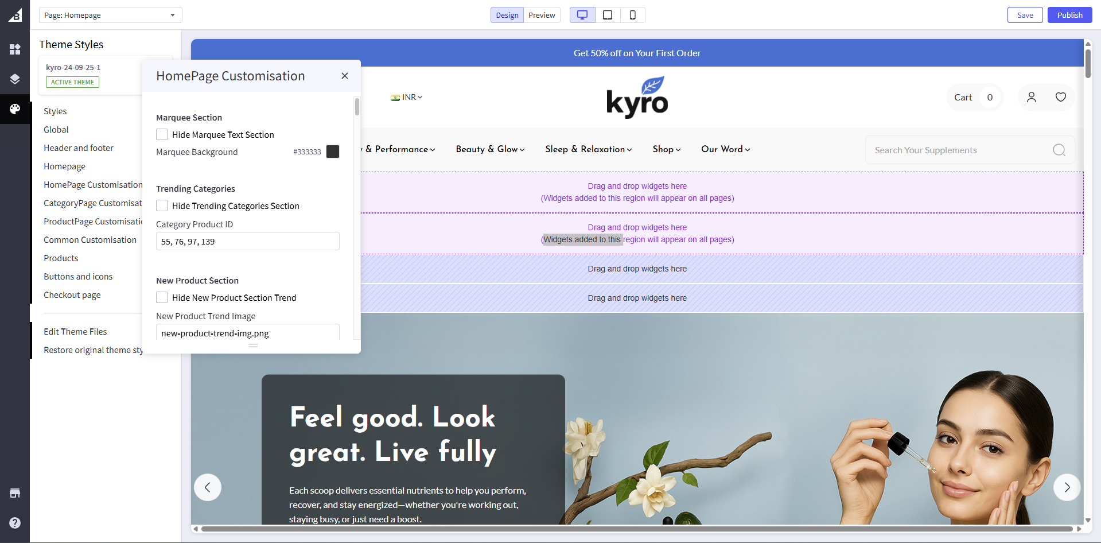This screenshot has height=543, width=1101.
Task: Switch to tablet viewport icon
Action: tap(608, 15)
